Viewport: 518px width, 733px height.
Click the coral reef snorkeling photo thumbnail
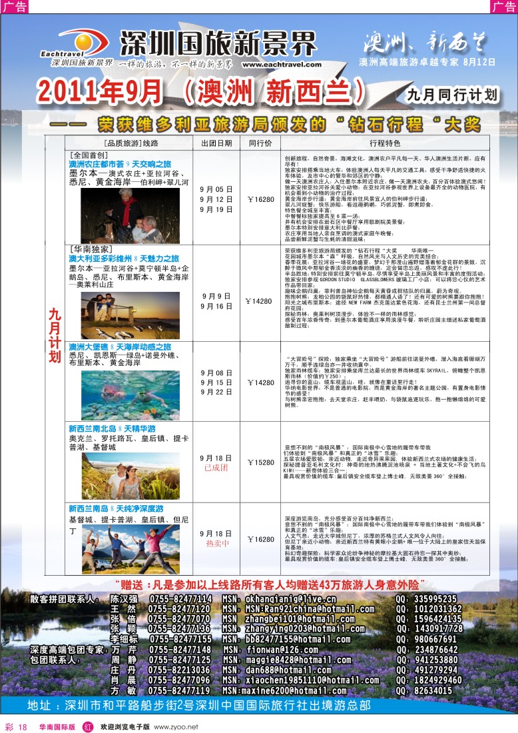[130, 395]
